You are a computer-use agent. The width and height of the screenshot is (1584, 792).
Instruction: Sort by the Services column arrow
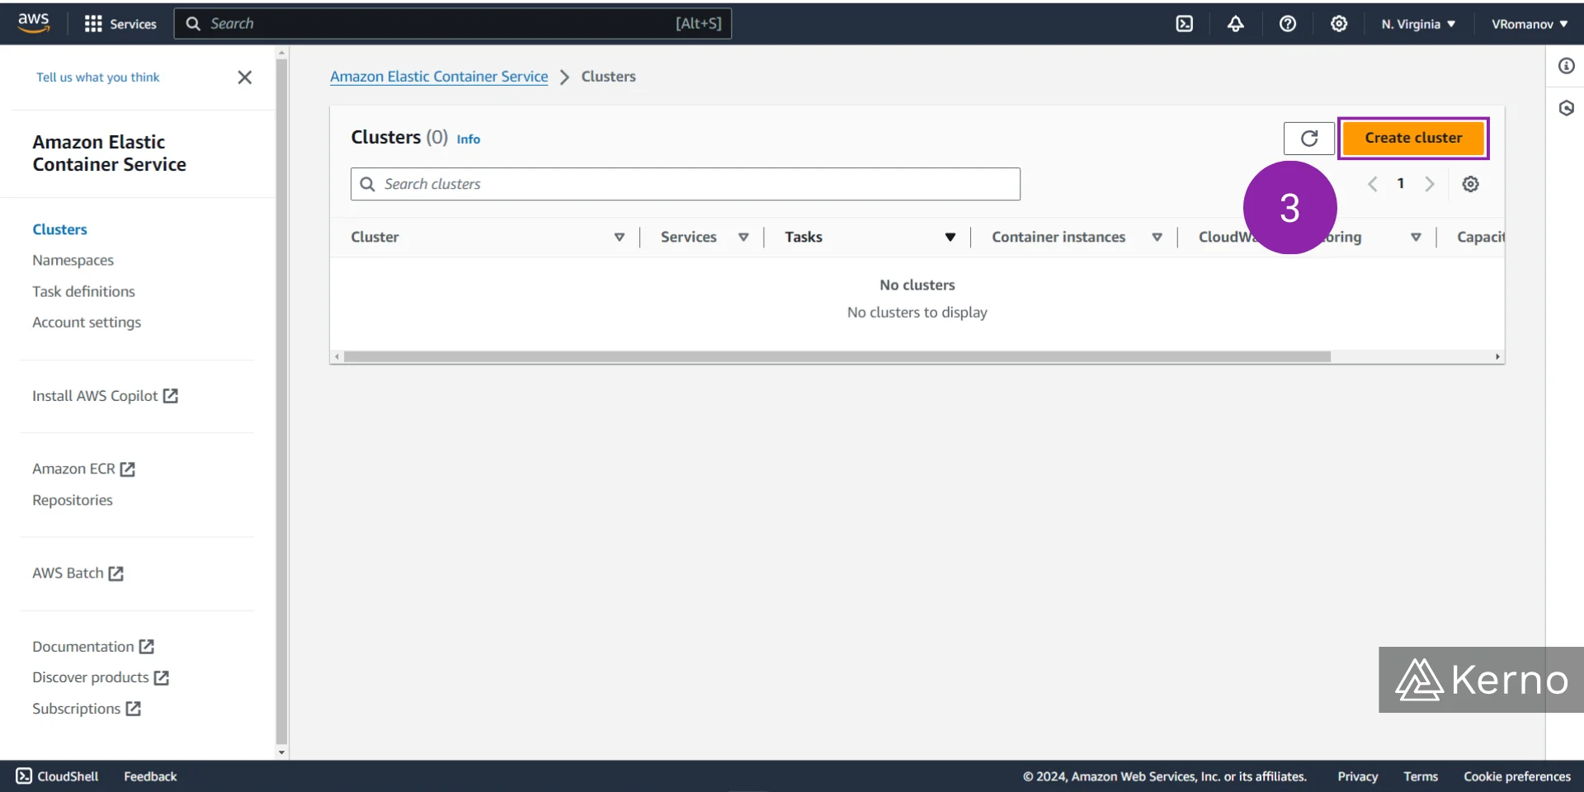click(x=742, y=237)
